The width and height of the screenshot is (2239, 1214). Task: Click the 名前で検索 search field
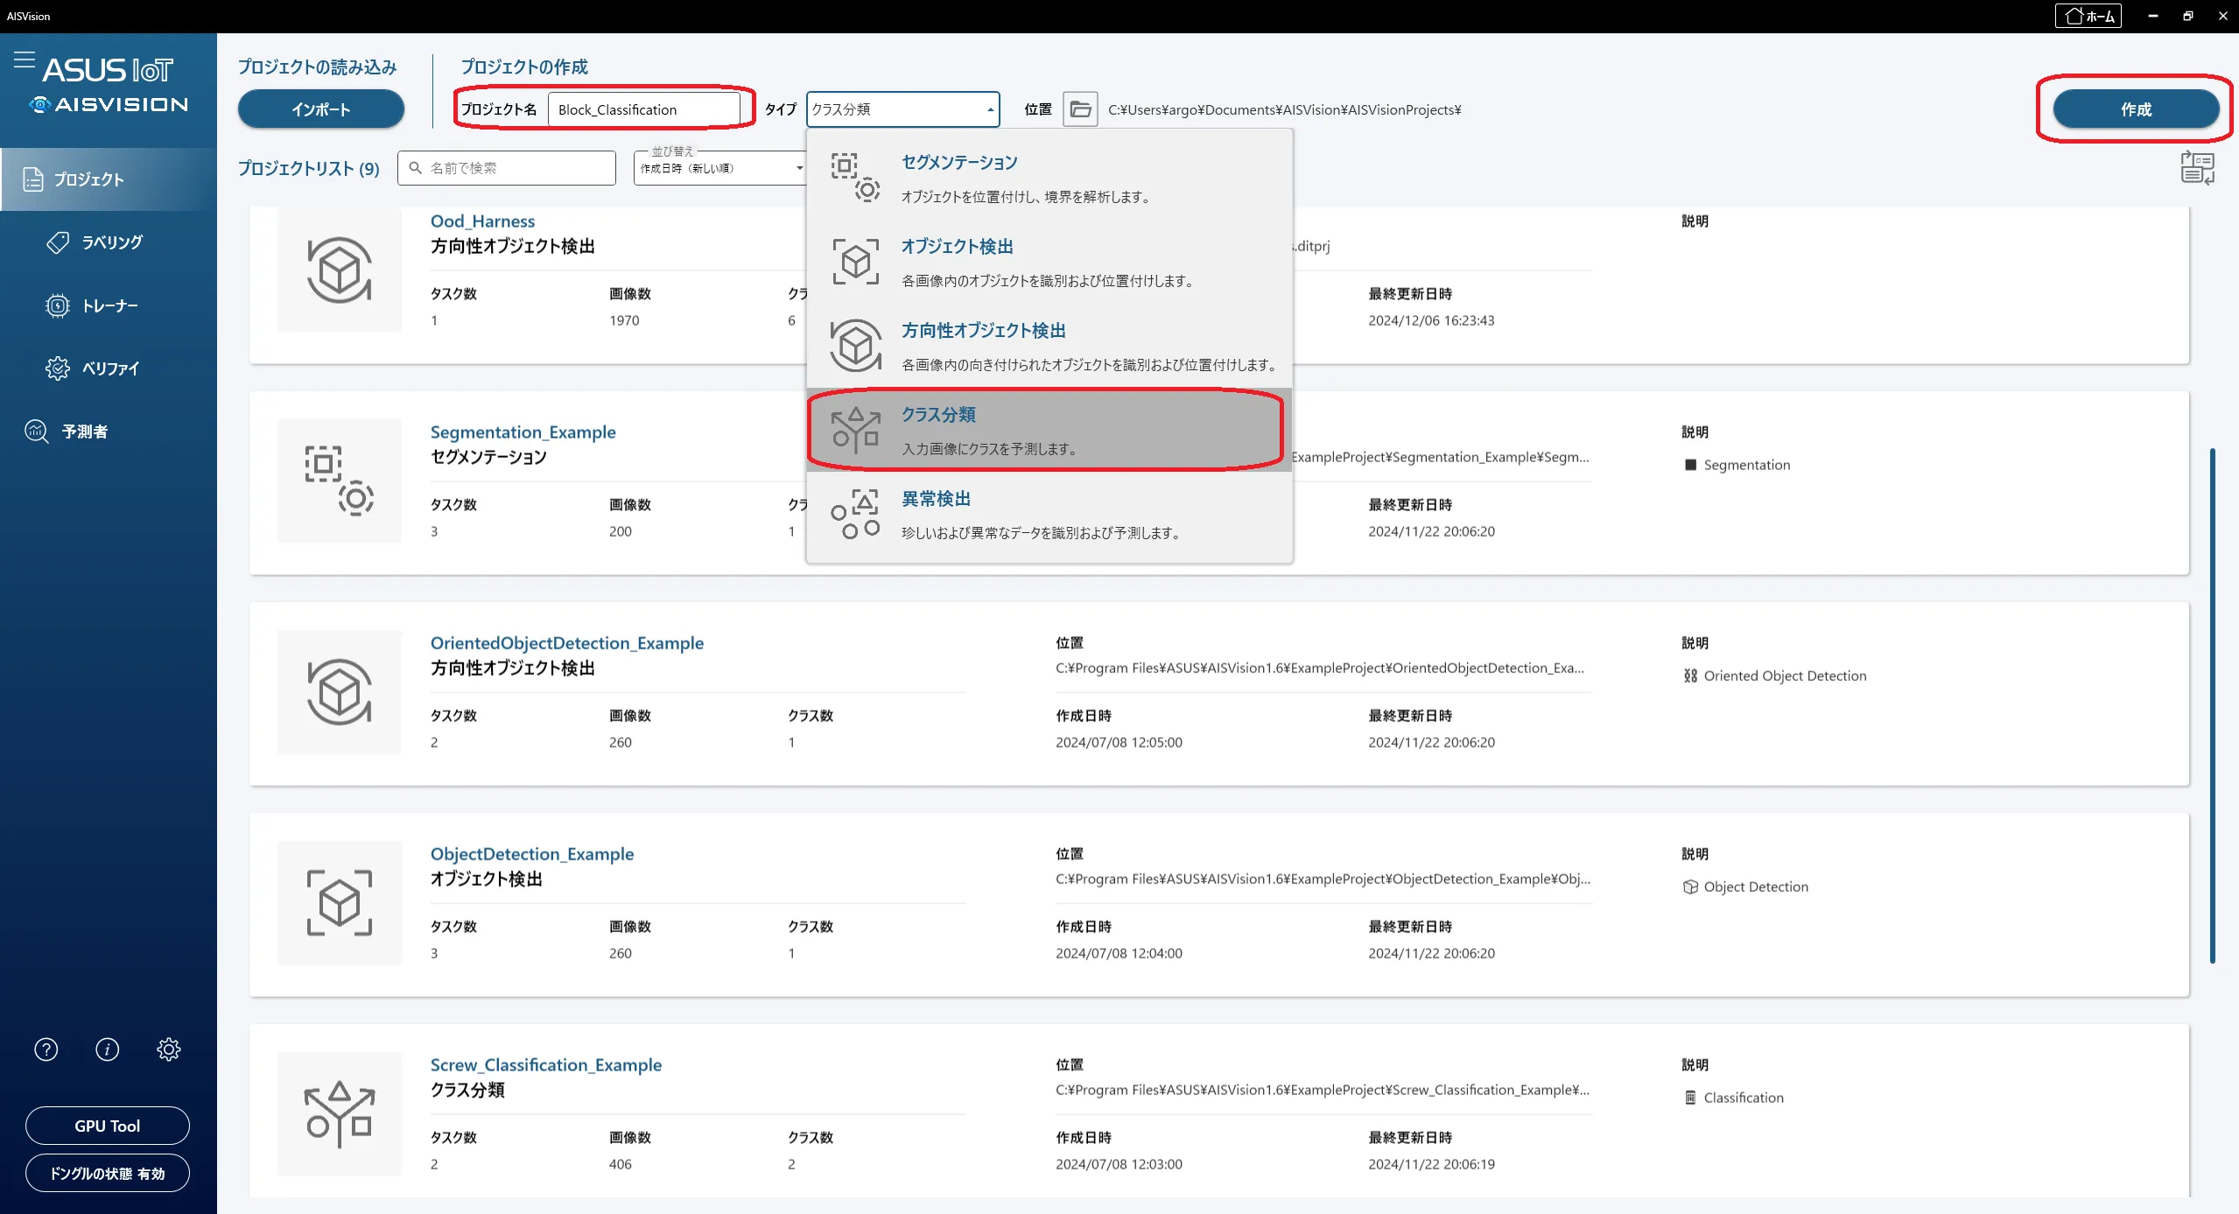point(507,168)
